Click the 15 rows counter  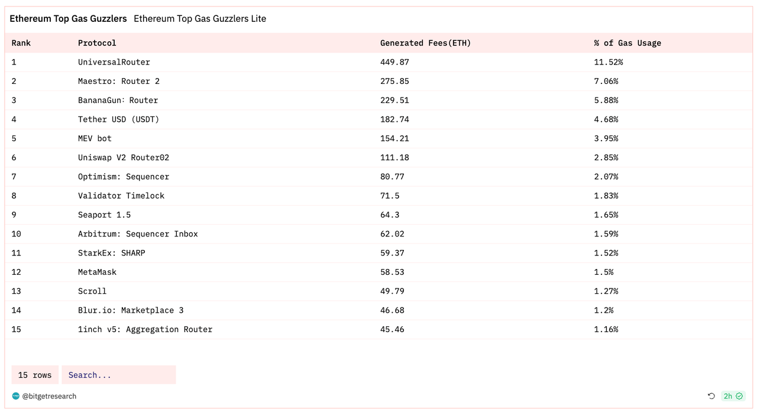pyautogui.click(x=35, y=375)
